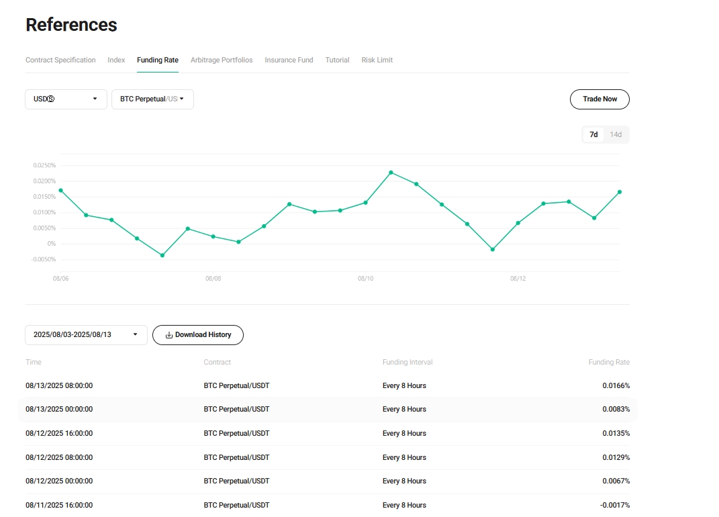Screen dimensions: 719x517
Task: Click the Download History button
Action: point(198,335)
